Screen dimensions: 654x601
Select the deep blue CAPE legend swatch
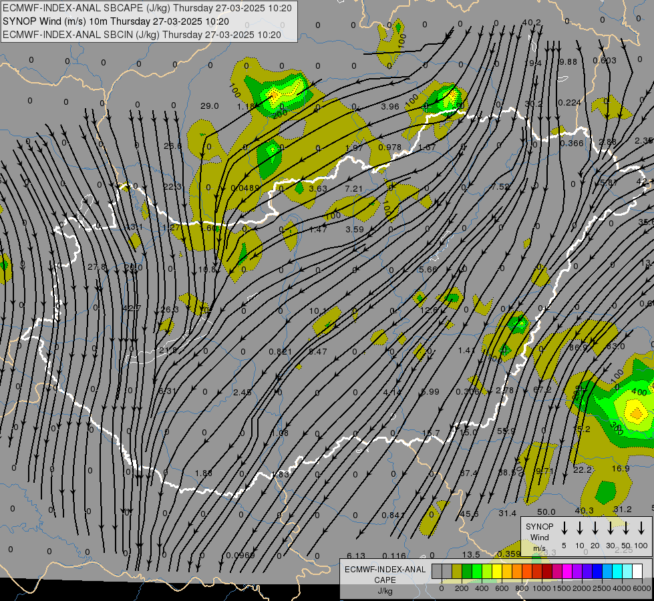pos(597,572)
